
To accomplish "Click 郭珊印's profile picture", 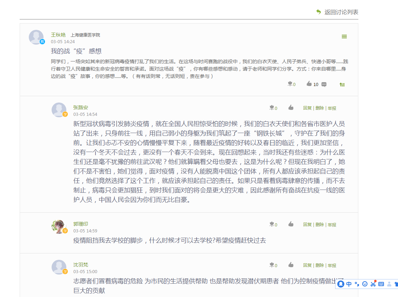I will click(x=59, y=226).
